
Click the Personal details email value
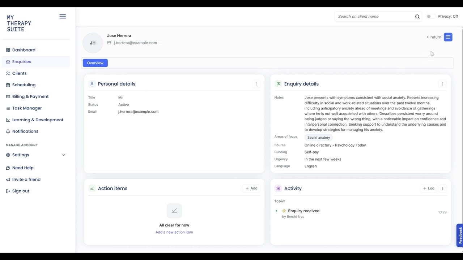pyautogui.click(x=138, y=112)
